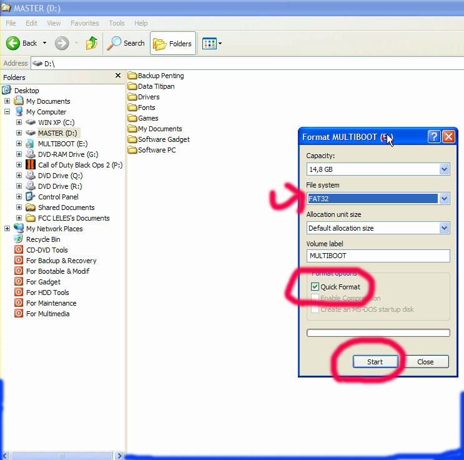
Task: Toggle the Folders pane toolbar button
Action: [x=173, y=43]
